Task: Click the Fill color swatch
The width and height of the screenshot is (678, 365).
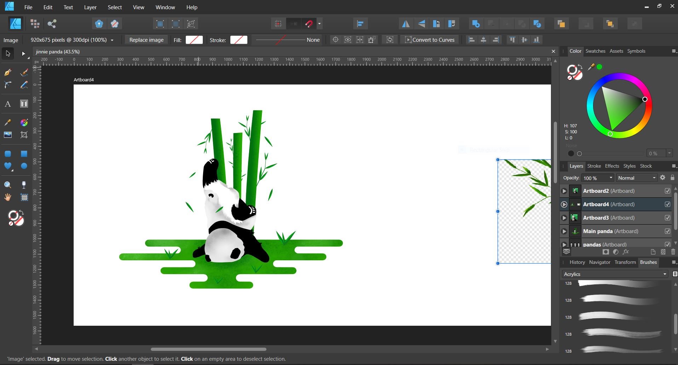Action: pyautogui.click(x=194, y=40)
